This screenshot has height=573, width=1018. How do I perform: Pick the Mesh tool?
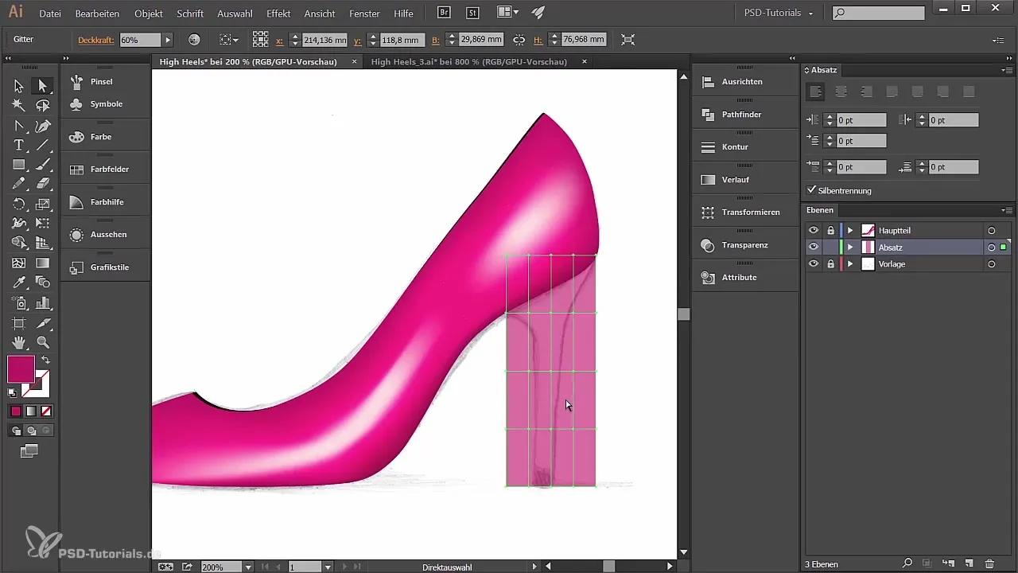18,263
